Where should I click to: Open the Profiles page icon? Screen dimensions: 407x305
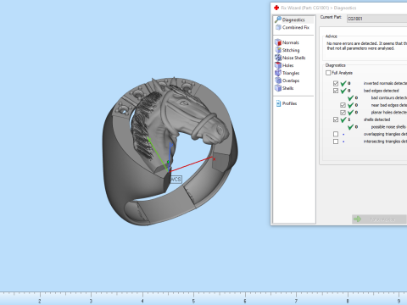[278, 103]
